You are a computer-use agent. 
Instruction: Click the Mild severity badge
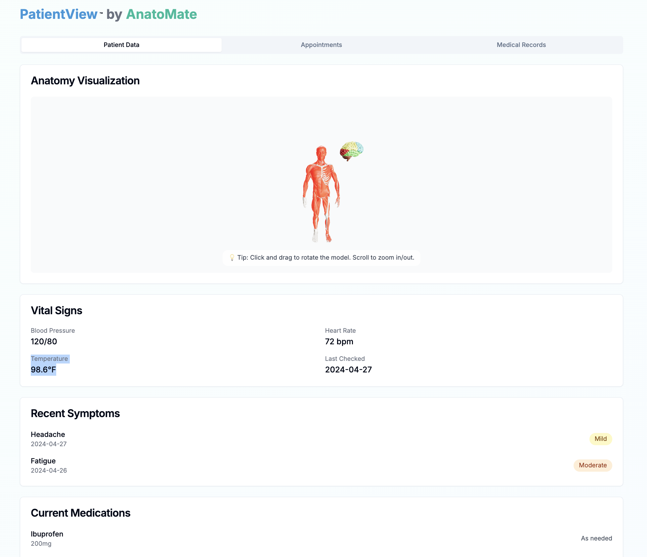point(600,439)
